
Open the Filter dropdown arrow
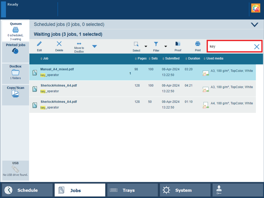click(166, 46)
